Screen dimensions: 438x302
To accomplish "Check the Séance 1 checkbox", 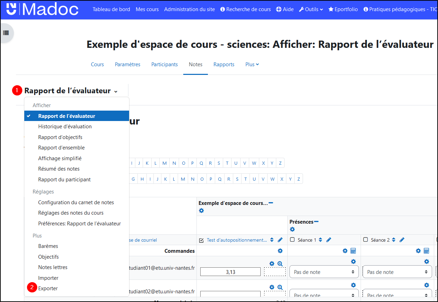I will pos(292,240).
